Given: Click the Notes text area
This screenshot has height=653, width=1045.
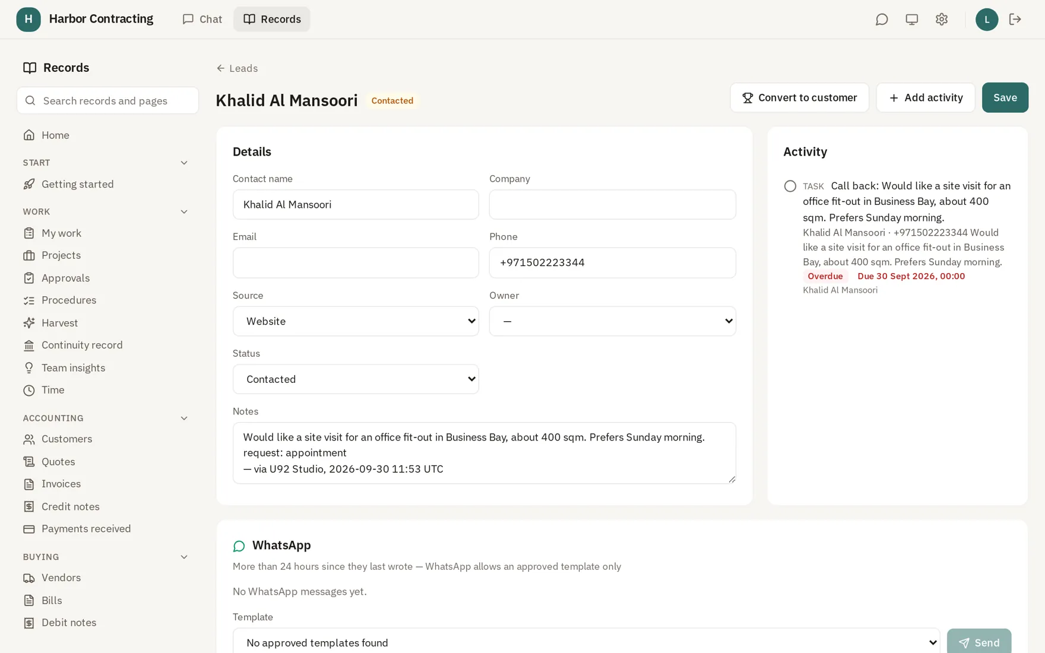Looking at the screenshot, I should pyautogui.click(x=484, y=453).
